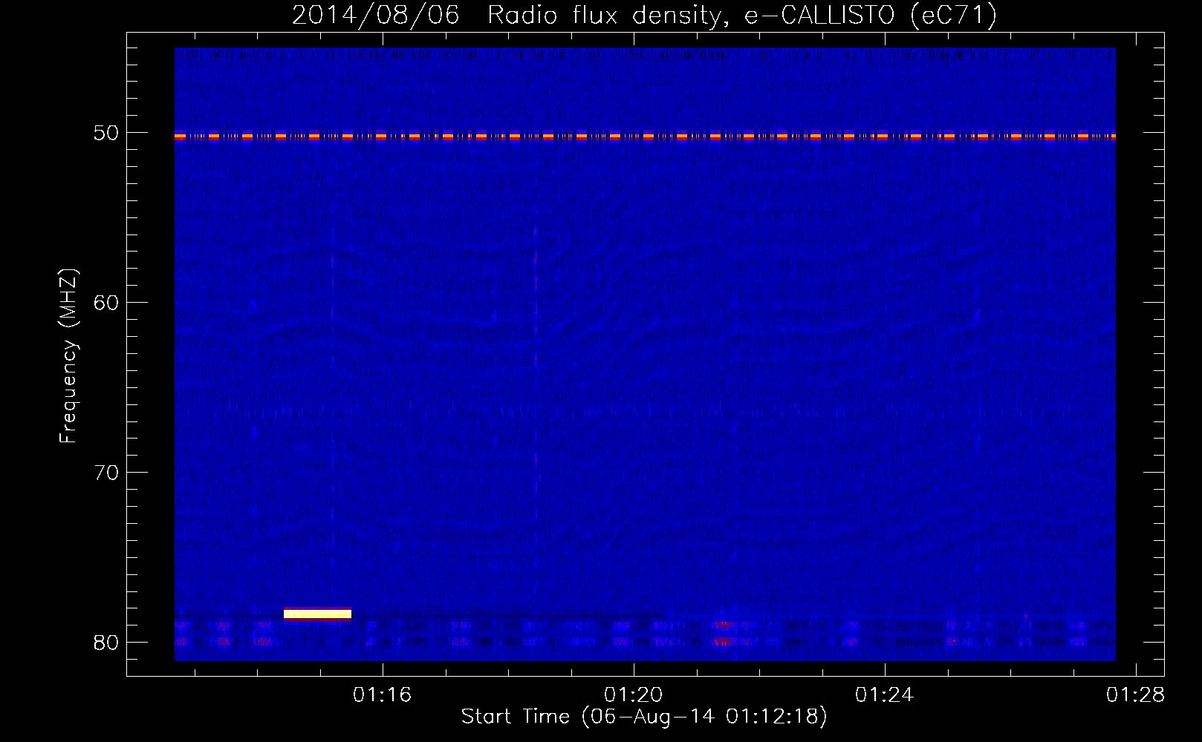This screenshot has height=742, width=1202.
Task: Click the bright yellow burst bar near 78 MHz
Action: click(317, 614)
